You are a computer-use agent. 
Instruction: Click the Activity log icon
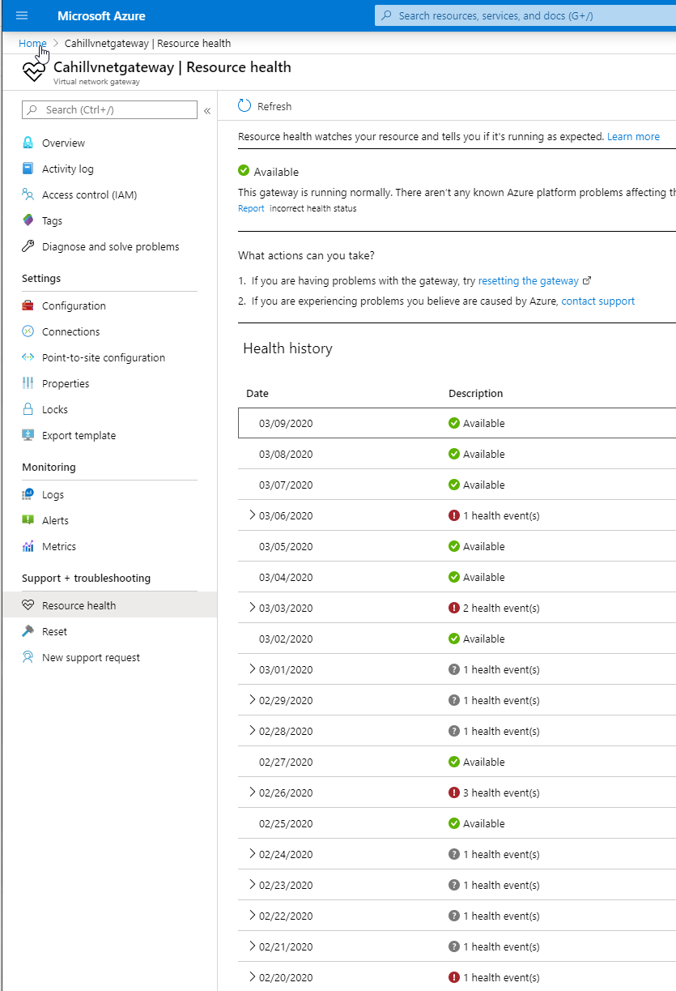(28, 169)
